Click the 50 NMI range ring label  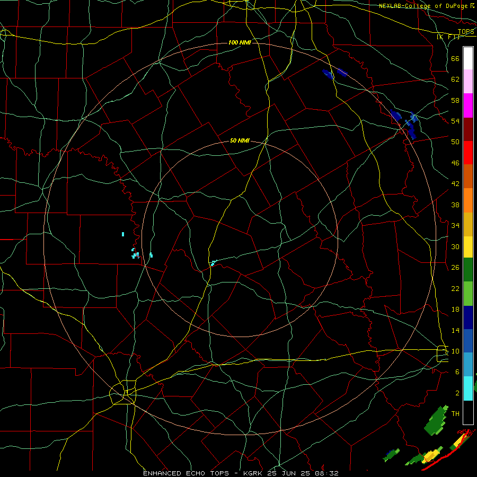[x=240, y=140]
